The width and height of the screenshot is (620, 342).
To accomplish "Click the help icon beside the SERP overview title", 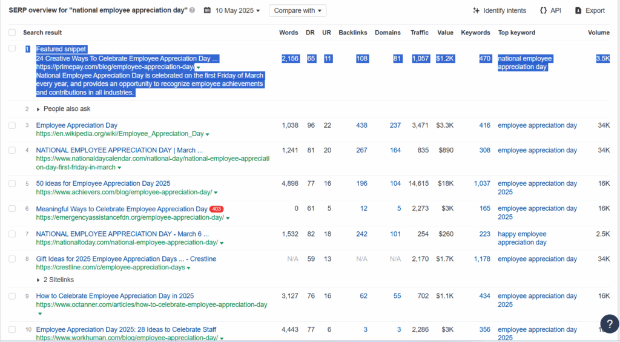I will tap(192, 10).
